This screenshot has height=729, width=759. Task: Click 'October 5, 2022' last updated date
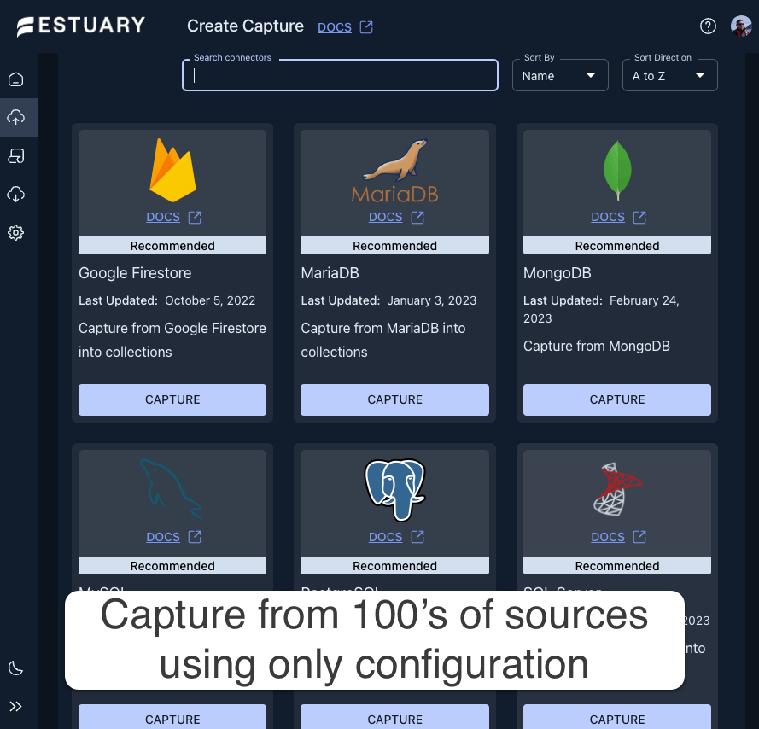pos(210,300)
